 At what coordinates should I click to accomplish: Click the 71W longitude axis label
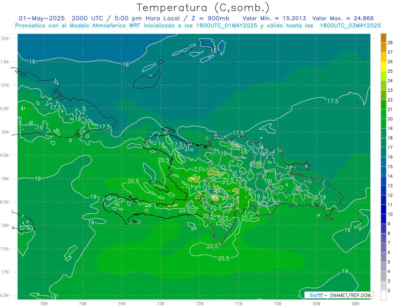(x=238, y=303)
